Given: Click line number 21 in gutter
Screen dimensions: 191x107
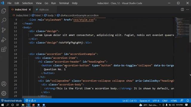Looking at the screenshot, I should point(15,65).
